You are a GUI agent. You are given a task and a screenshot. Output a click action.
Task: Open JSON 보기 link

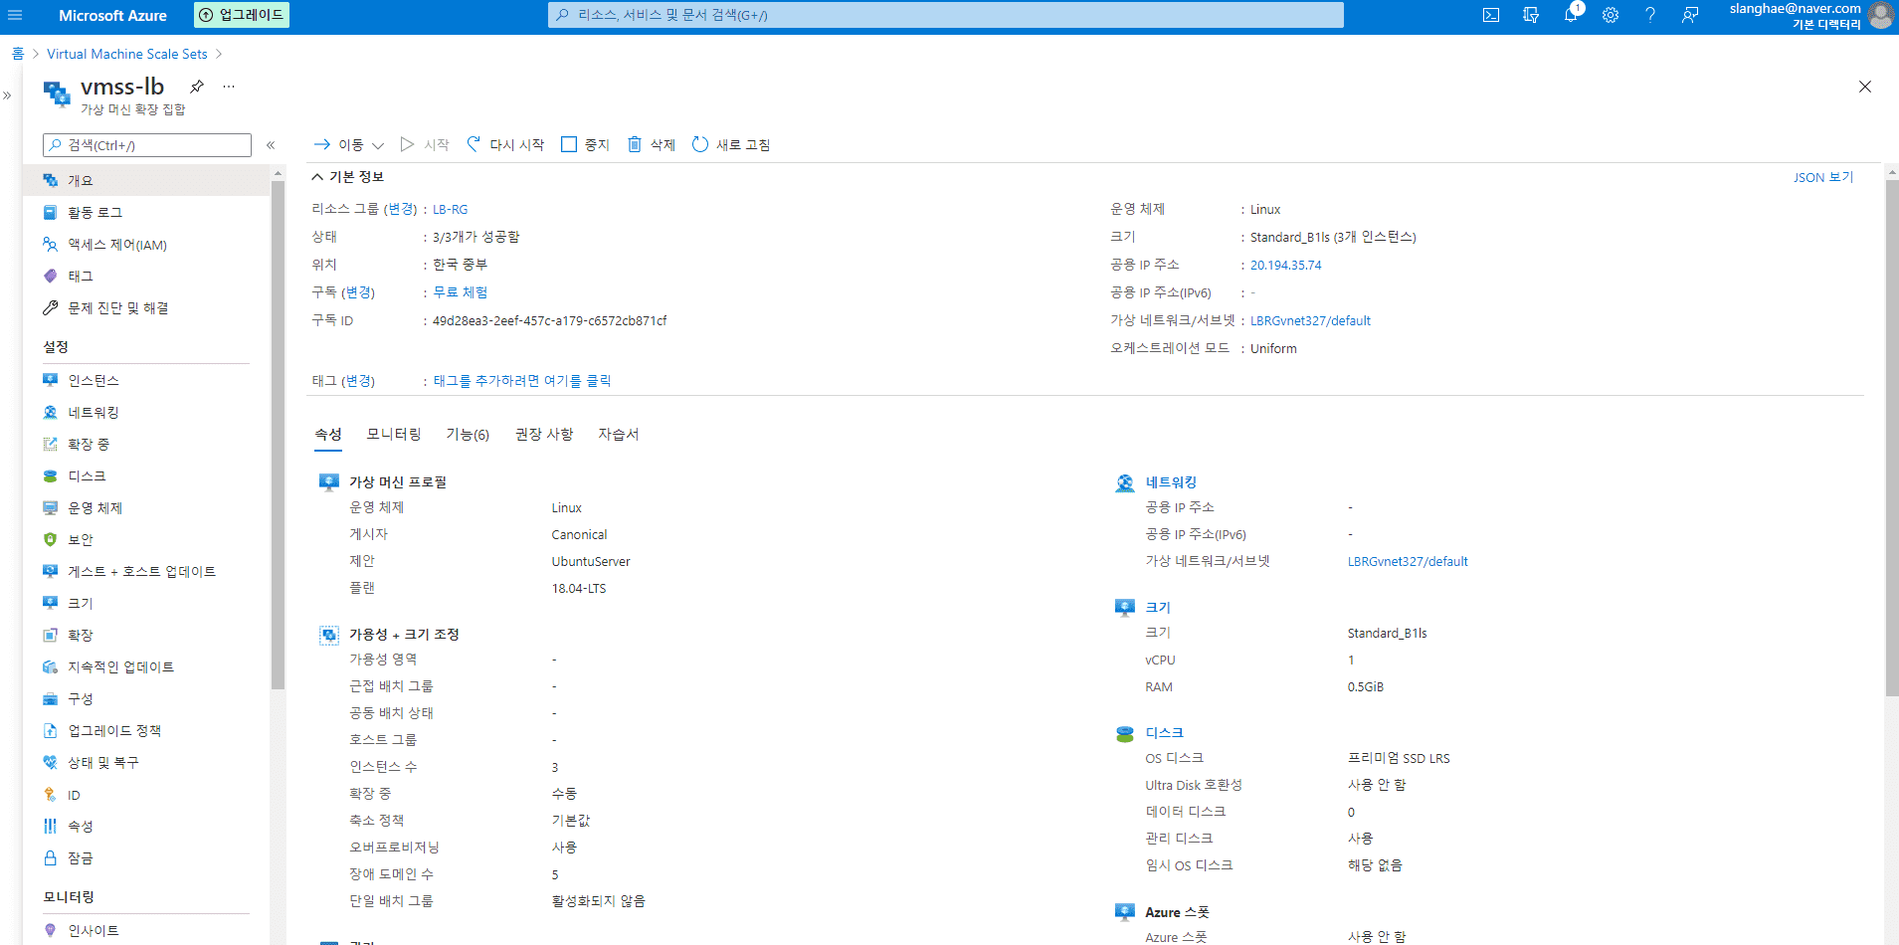point(1823,177)
